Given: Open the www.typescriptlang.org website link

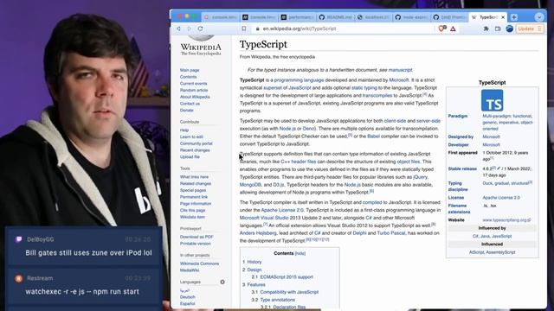Looking at the screenshot, I should point(506,220).
